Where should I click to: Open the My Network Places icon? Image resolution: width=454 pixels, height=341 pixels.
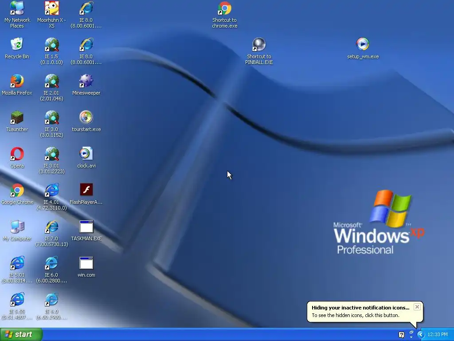coord(17,8)
